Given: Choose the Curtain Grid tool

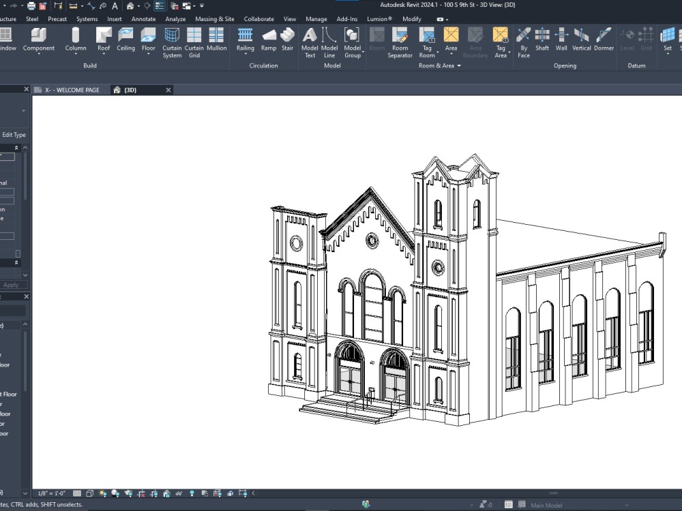Looking at the screenshot, I should [194, 42].
